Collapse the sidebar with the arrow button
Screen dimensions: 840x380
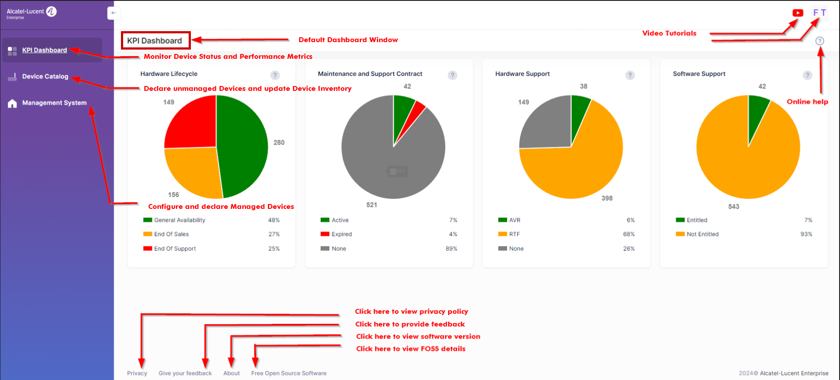113,13
